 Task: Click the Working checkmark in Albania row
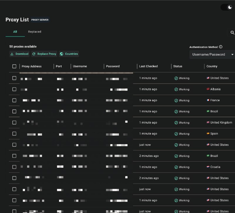pyautogui.click(x=176, y=89)
